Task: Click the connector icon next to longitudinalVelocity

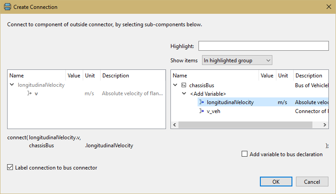Action: 201,102
